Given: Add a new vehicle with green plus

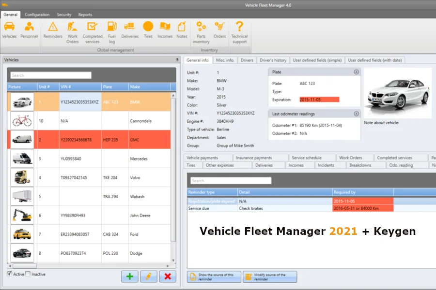Looking at the screenshot, I should (129, 276).
